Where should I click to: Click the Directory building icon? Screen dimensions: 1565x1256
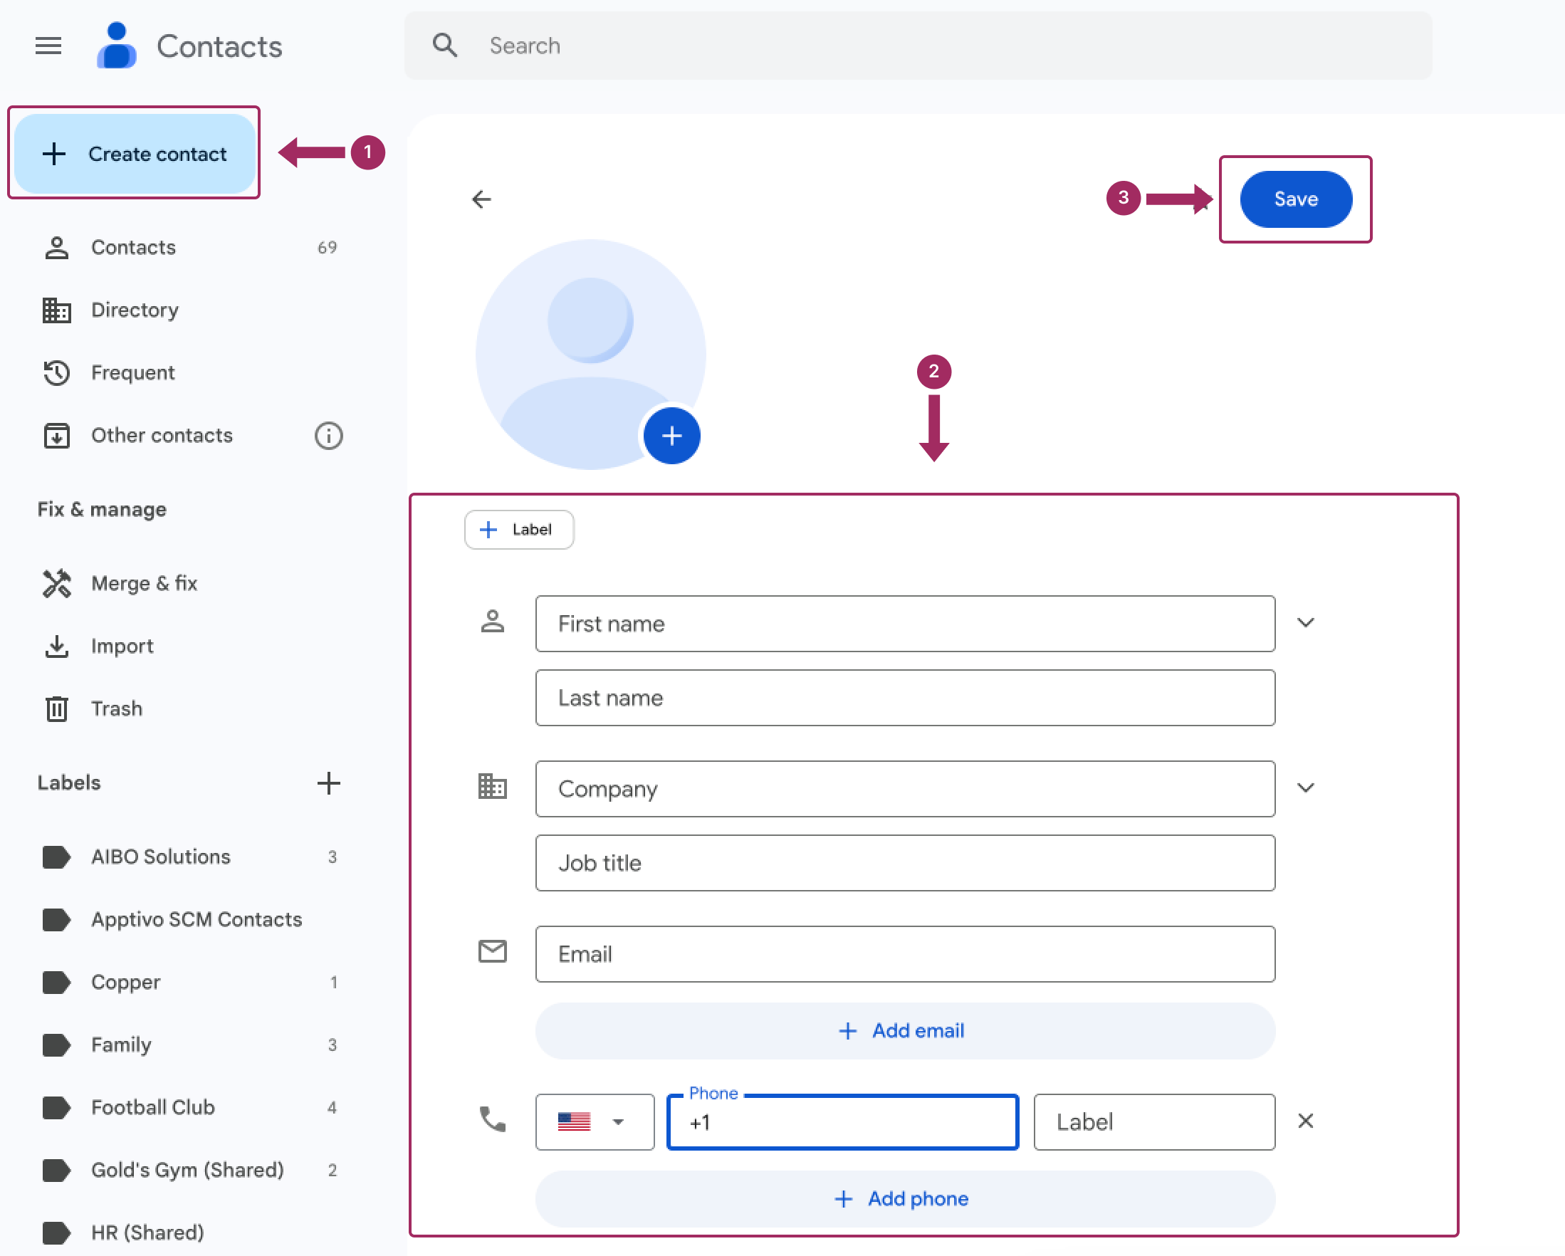point(57,310)
